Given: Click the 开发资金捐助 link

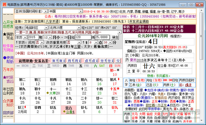Looking at the screenshot, I should 139,22.
